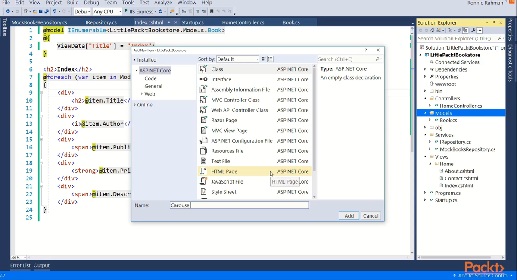Open the Debug configuration dropdown
The image size is (517, 280).
(81, 12)
